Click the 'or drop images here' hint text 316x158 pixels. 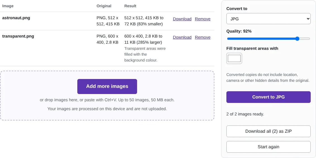(x=107, y=100)
